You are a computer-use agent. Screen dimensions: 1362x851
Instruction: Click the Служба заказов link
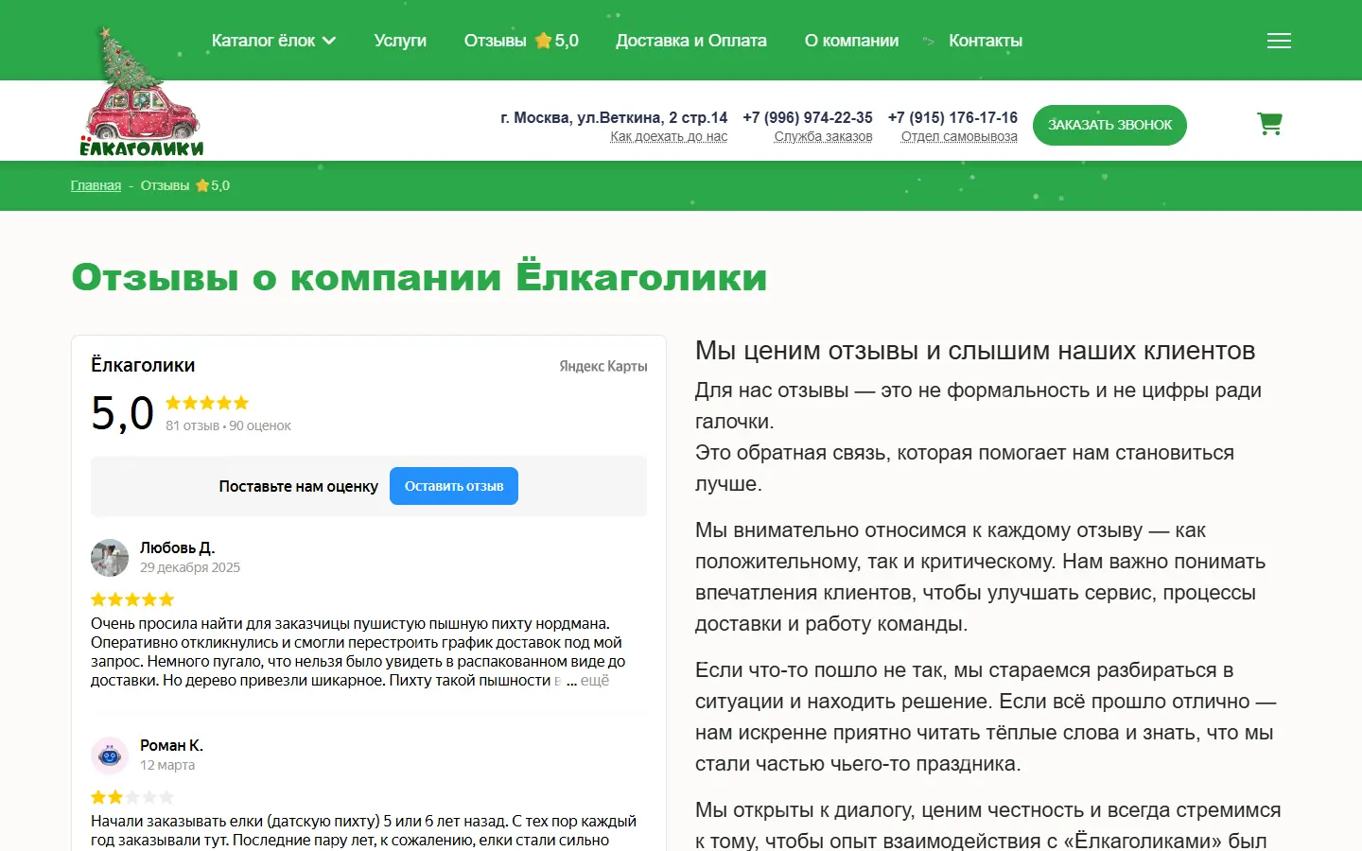click(823, 136)
